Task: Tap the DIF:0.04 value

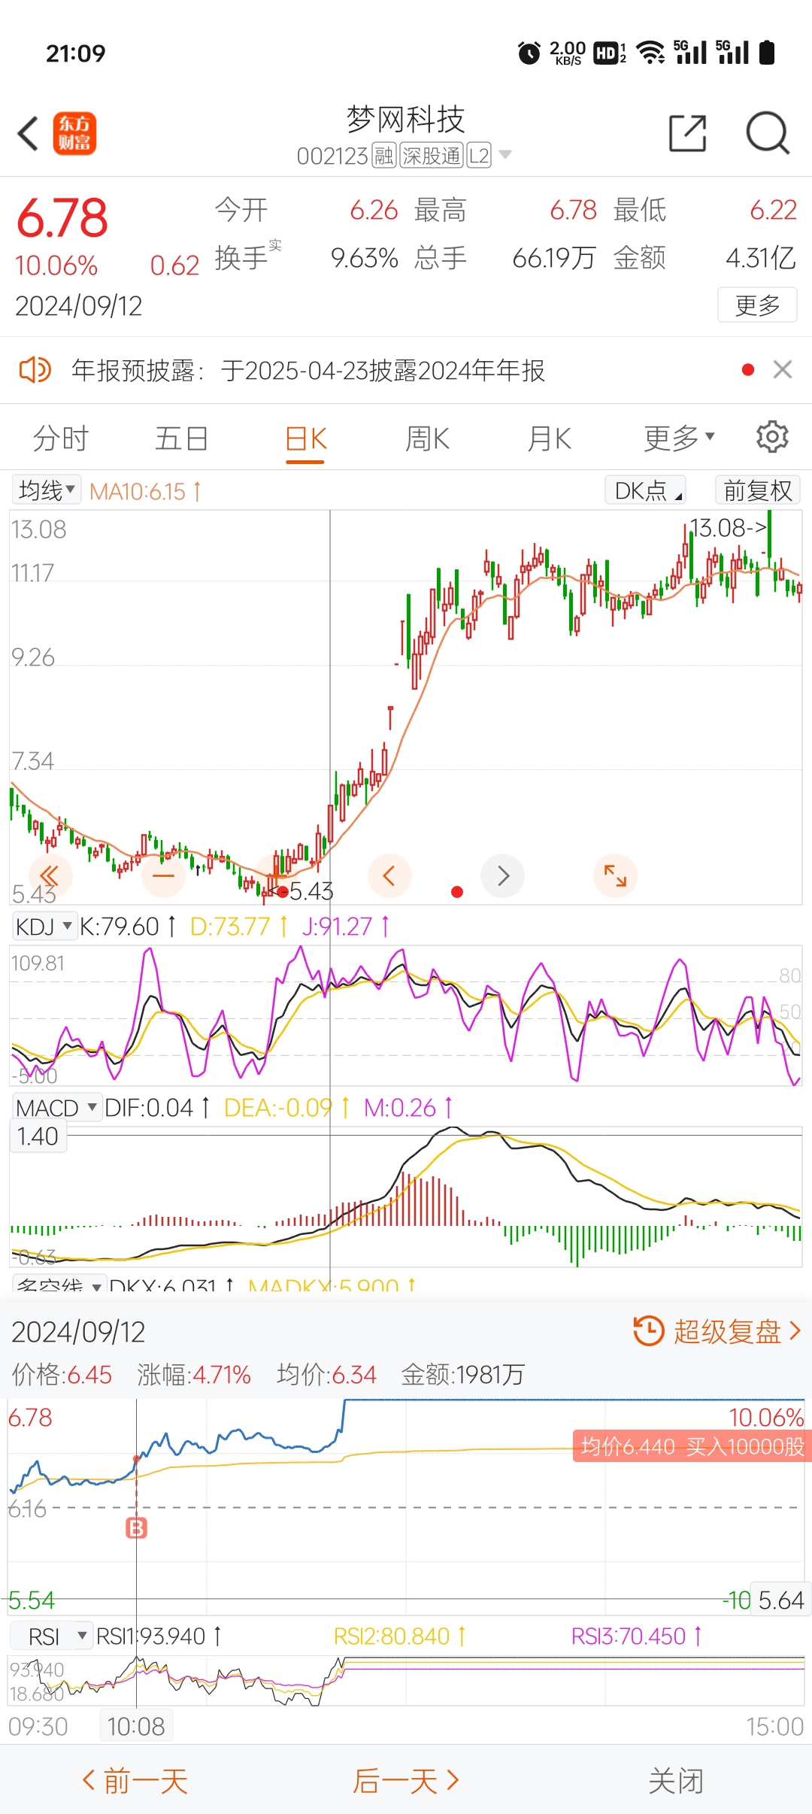Action: (x=157, y=1107)
